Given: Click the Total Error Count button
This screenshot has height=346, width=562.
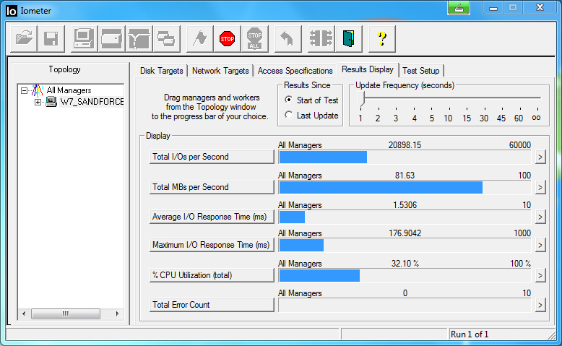Looking at the screenshot, I should [212, 305].
